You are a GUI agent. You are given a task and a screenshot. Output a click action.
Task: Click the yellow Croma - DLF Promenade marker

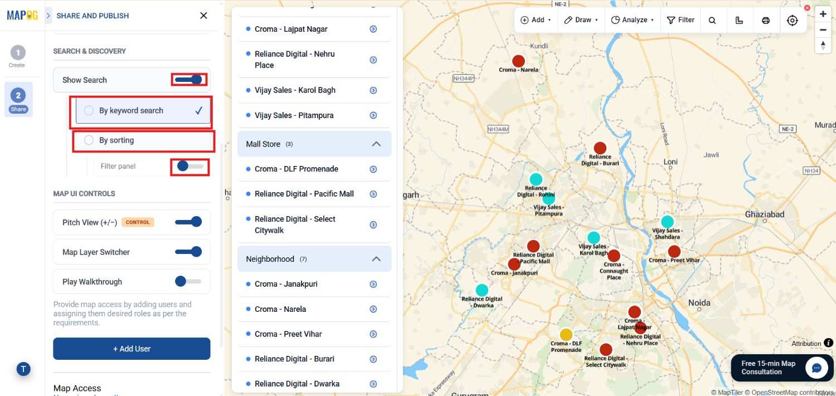pos(566,334)
